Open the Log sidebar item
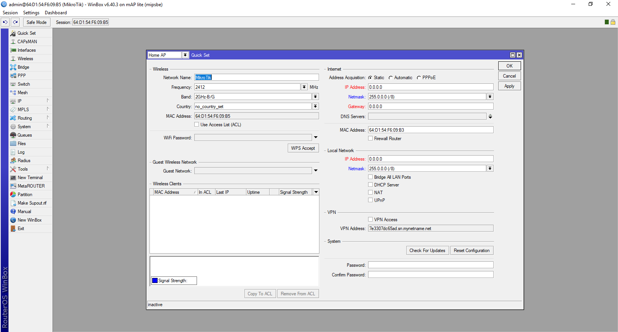 tap(31, 152)
